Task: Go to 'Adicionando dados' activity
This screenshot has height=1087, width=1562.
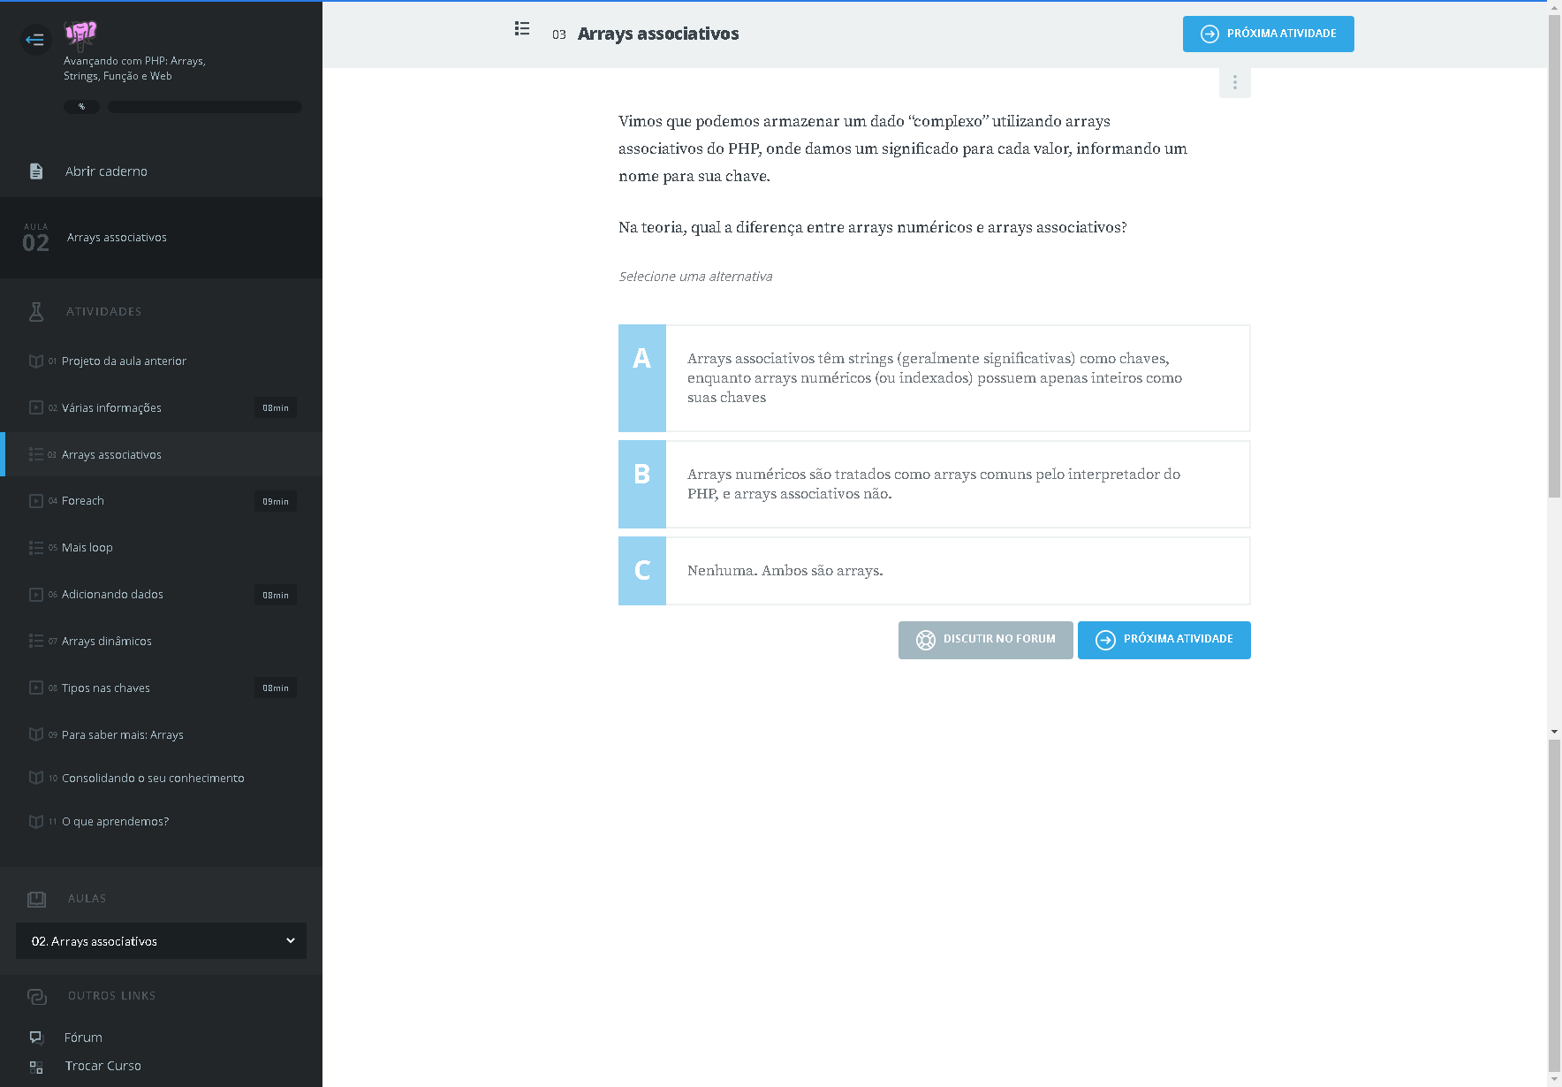Action: pyautogui.click(x=112, y=595)
